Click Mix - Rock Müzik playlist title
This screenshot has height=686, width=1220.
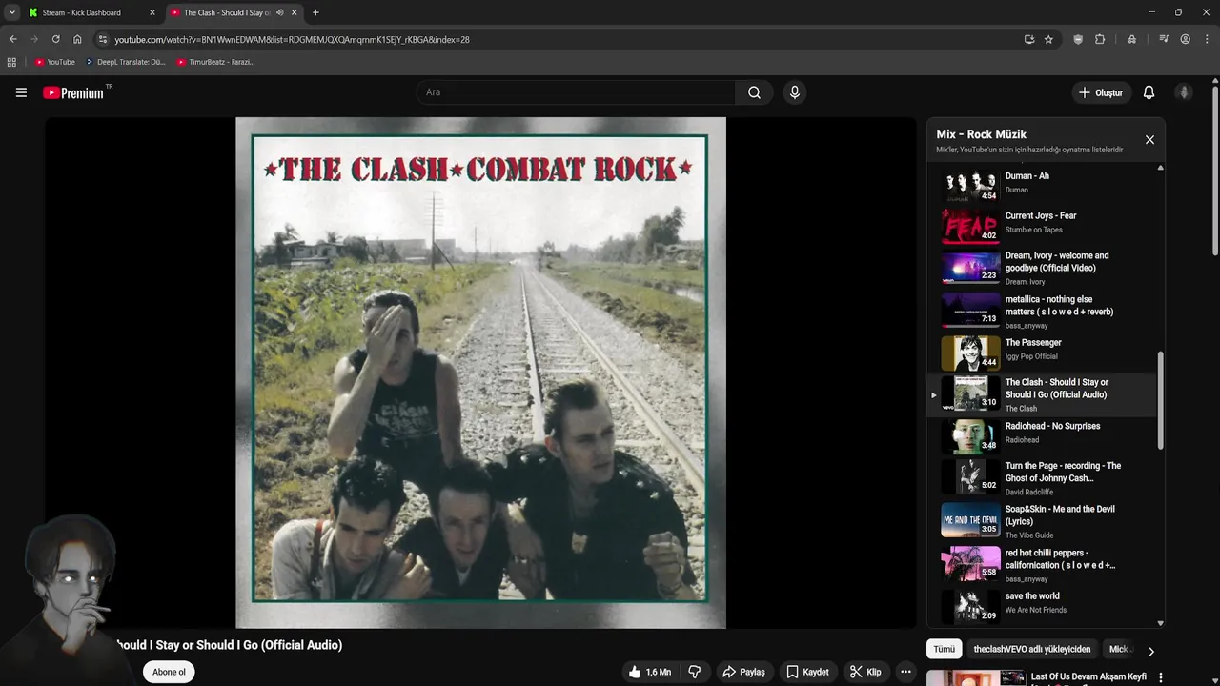(x=981, y=134)
